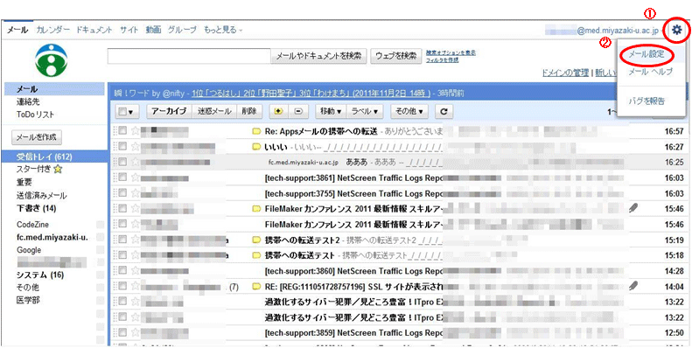This screenshot has width=692, height=348.
Task: Open the ラベル dropdown menu
Action: pos(365,112)
